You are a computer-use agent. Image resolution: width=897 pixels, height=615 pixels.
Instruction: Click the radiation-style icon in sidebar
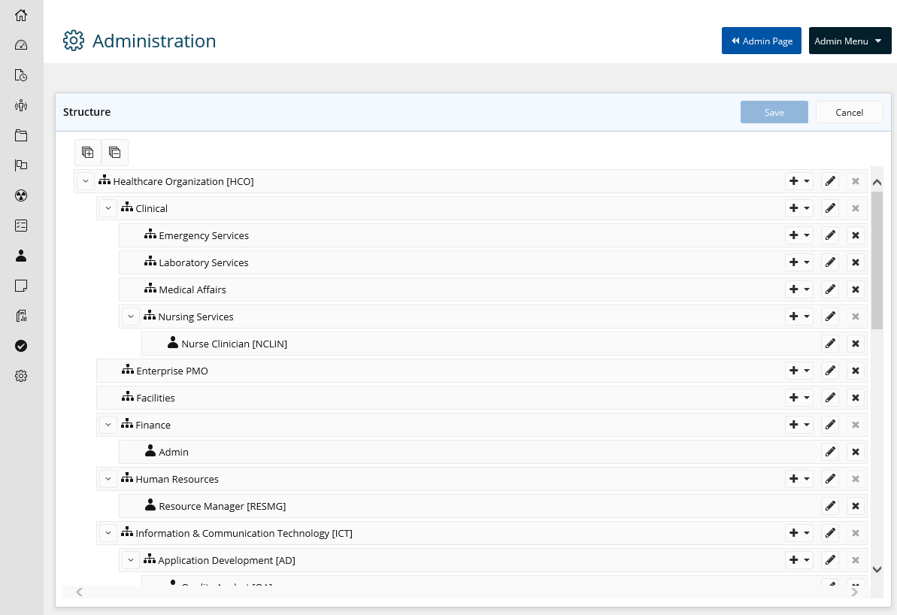(21, 195)
